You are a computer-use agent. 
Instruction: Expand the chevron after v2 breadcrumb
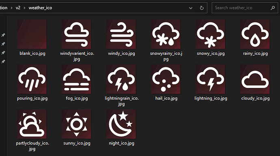tap(24, 8)
